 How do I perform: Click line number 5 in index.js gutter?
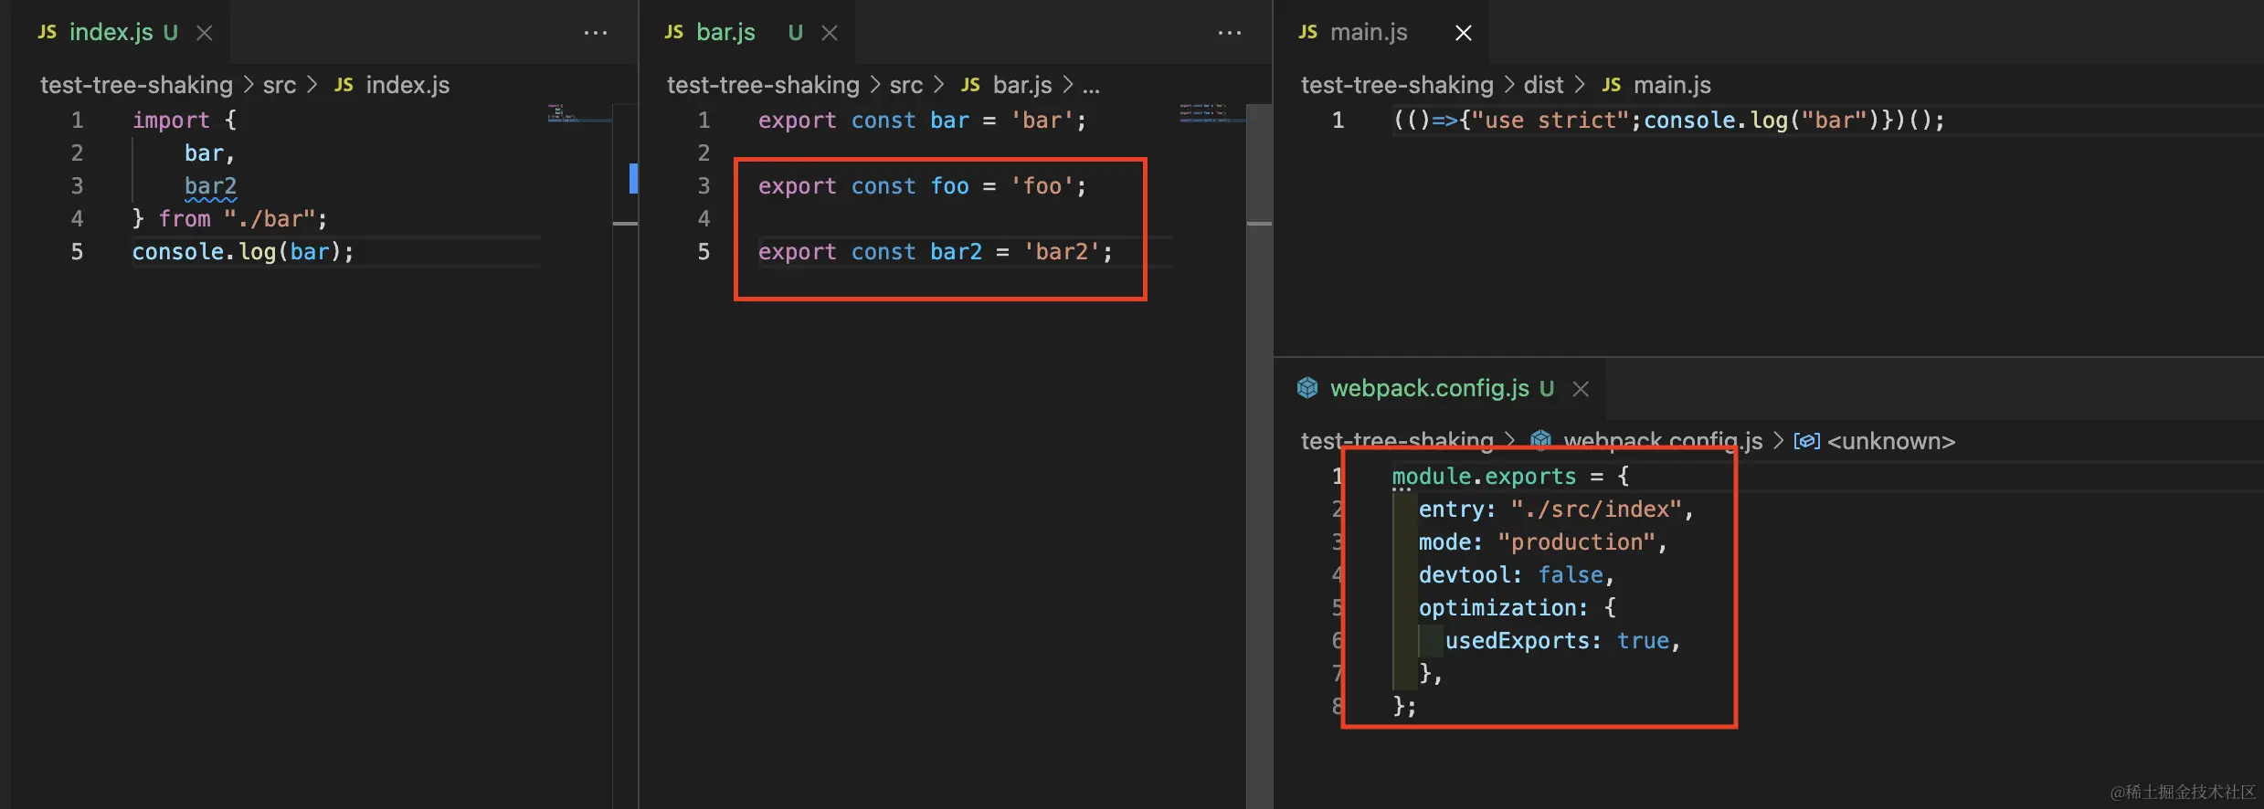(77, 252)
